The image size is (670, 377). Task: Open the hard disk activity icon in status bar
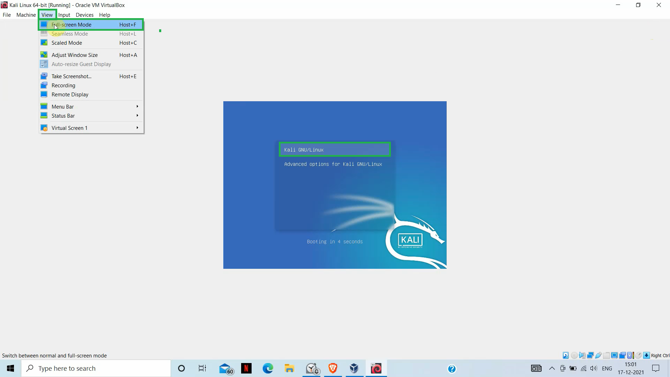point(565,355)
